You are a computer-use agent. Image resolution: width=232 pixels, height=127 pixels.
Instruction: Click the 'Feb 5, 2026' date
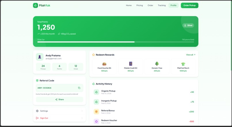106,113
